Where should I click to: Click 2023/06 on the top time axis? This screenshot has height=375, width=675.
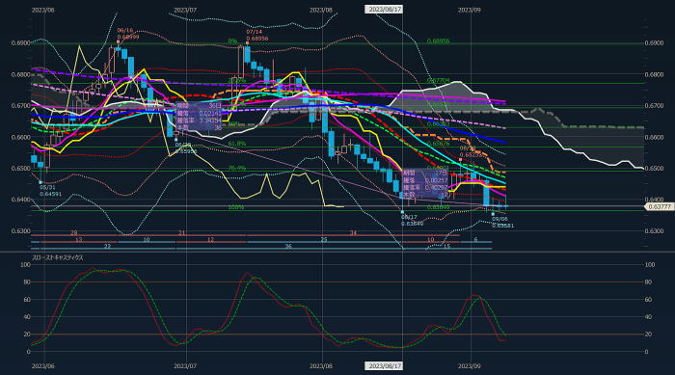click(x=43, y=10)
